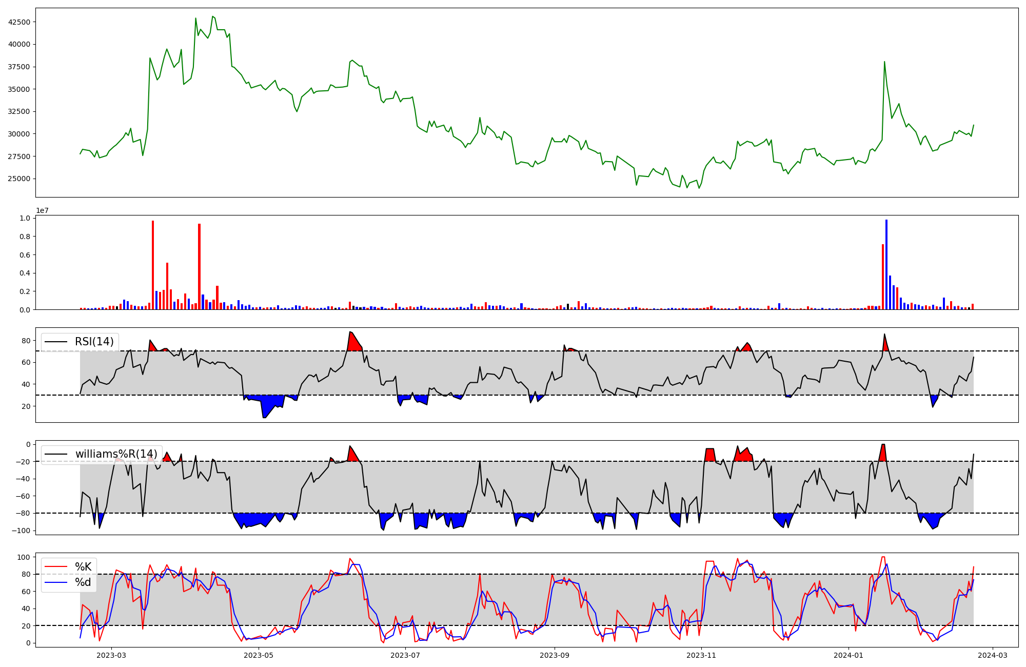
Task: Click the red line swatch beside %K
Action: pos(56,567)
